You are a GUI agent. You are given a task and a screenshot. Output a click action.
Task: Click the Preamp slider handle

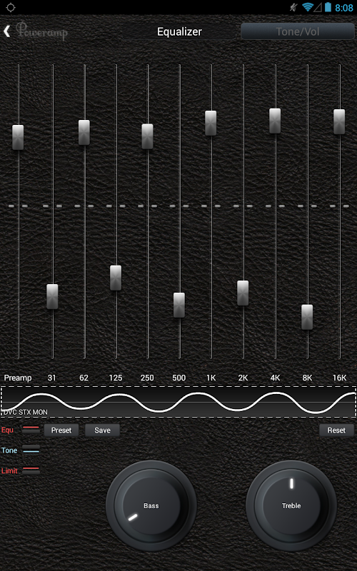click(18, 137)
